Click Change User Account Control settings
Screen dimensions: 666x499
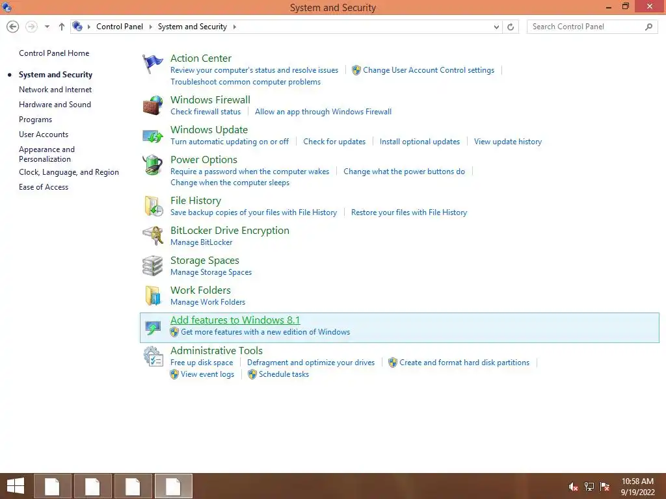pos(429,70)
